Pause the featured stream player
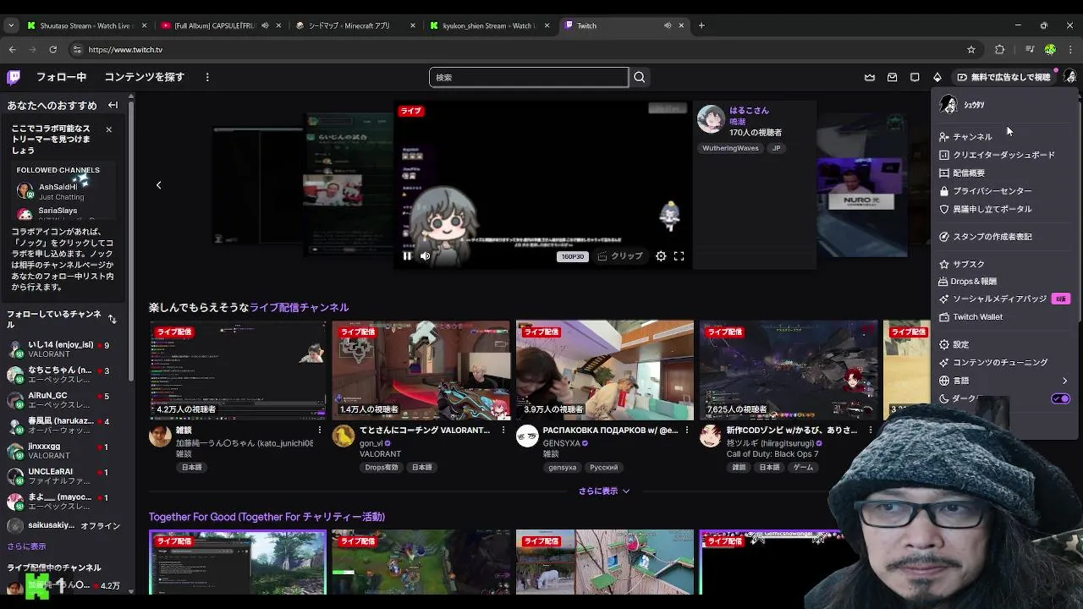This screenshot has height=609, width=1083. pos(407,256)
